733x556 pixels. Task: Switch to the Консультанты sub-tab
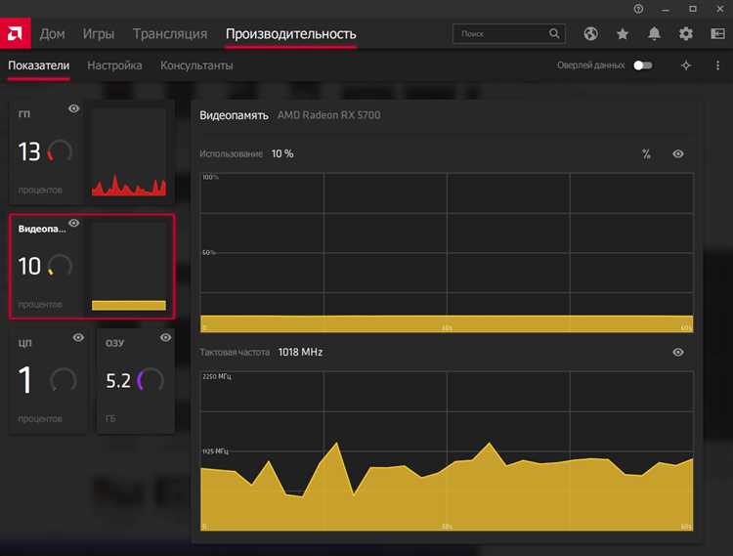[196, 65]
